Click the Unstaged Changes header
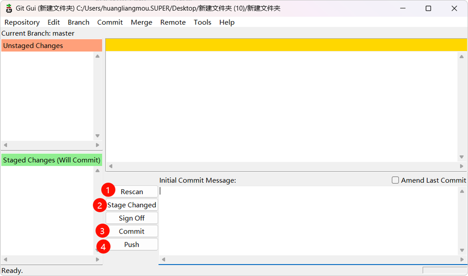The height and width of the screenshot is (276, 468). pos(52,46)
